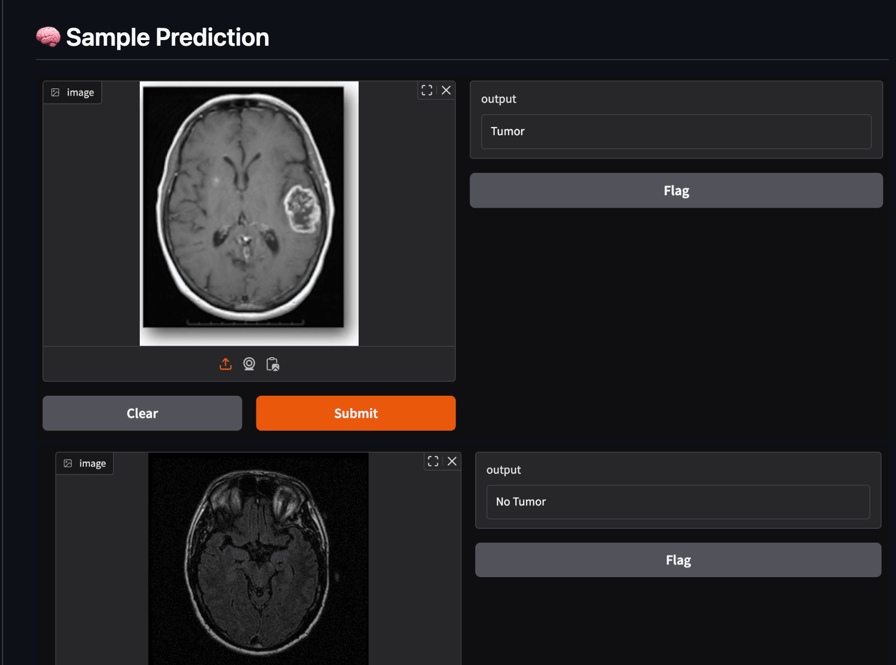896x665 pixels.
Task: Click the fullscreen icon on the tumor scan image
Action: click(426, 90)
